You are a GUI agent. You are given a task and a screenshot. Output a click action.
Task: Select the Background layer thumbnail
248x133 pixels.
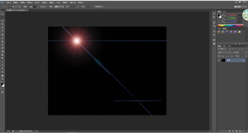pyautogui.click(x=223, y=60)
